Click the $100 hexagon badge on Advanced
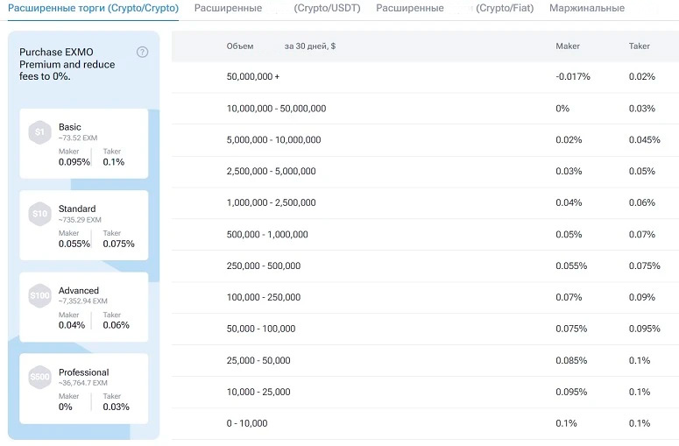The width and height of the screenshot is (679, 446). coord(39,295)
